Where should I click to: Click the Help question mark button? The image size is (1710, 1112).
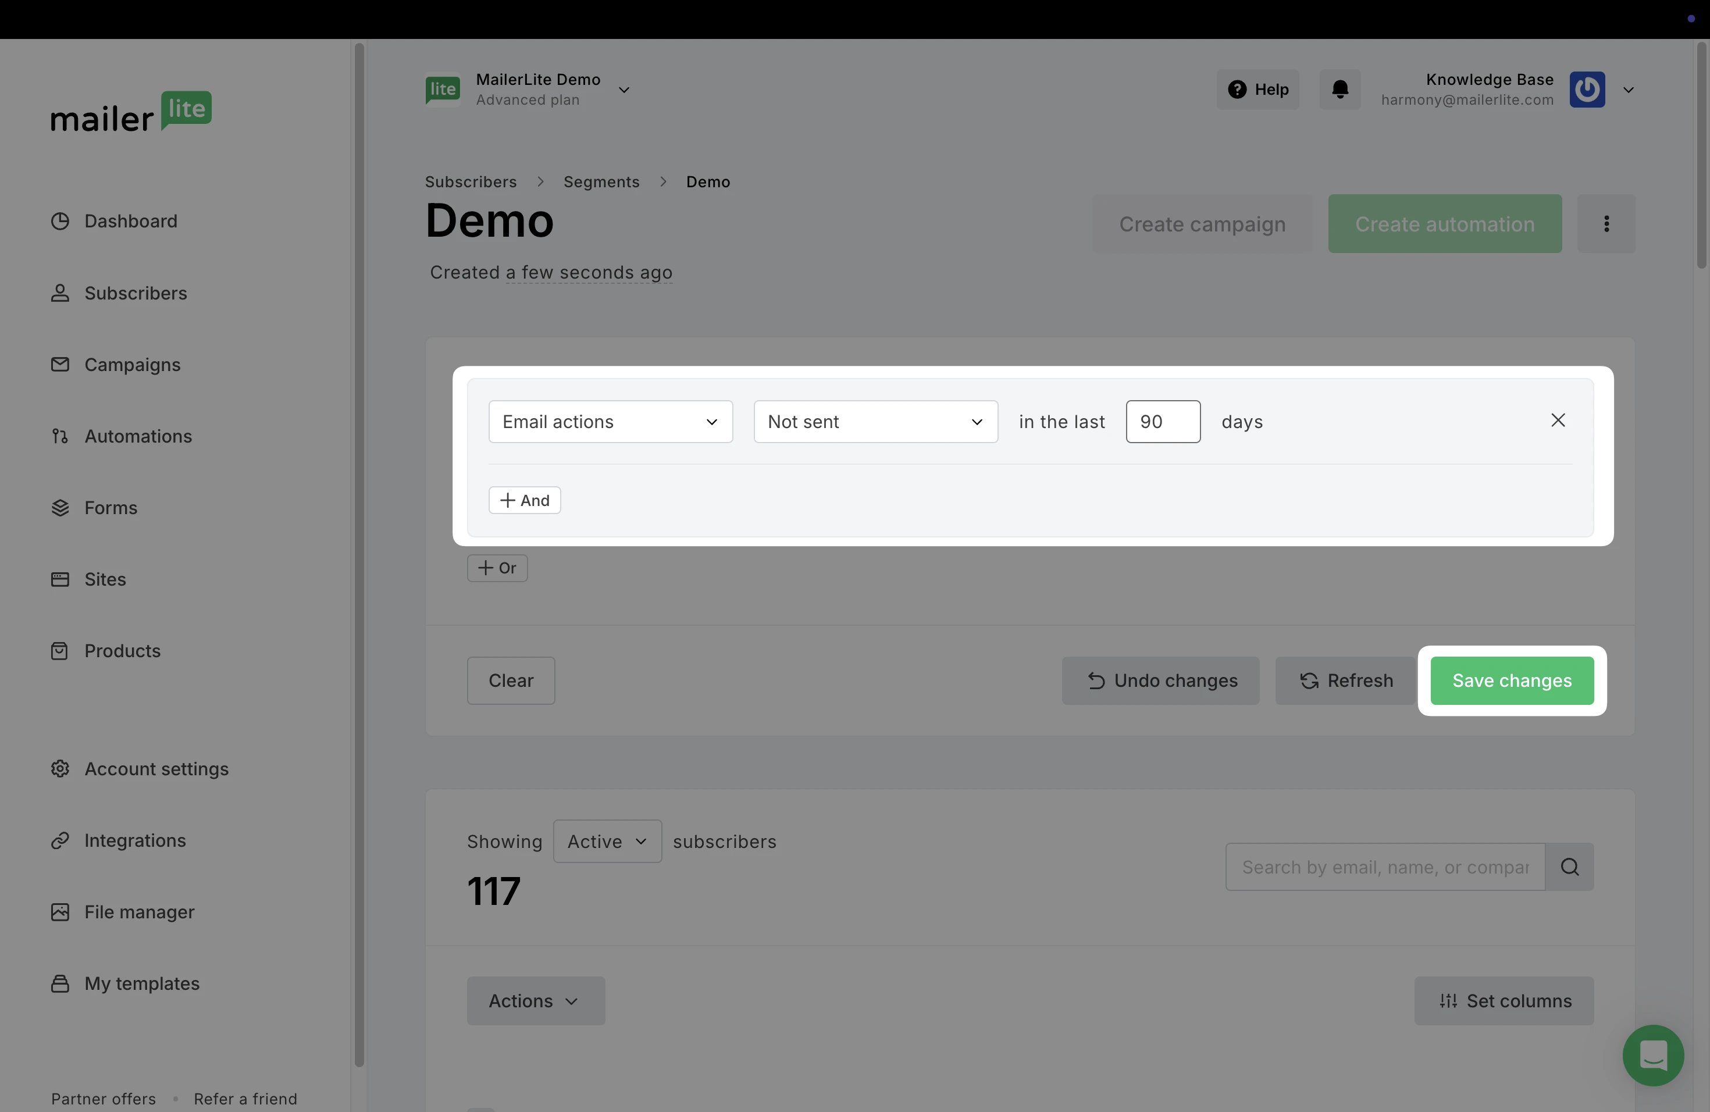[1257, 89]
